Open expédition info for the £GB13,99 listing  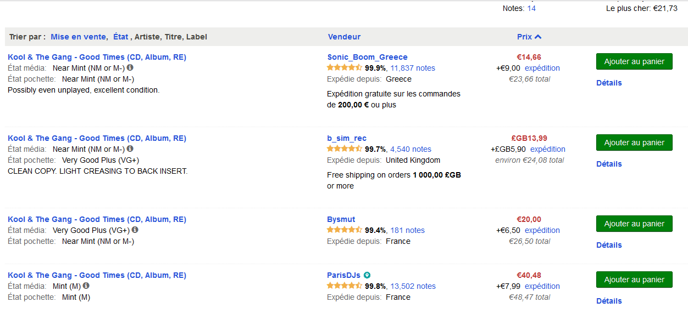tap(547, 149)
